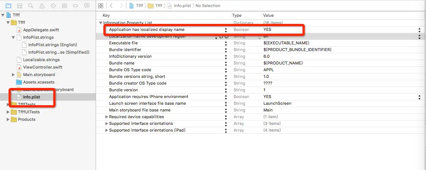Open the Report navigator speech bubble icon
The image size is (426, 170).
(87, 6)
